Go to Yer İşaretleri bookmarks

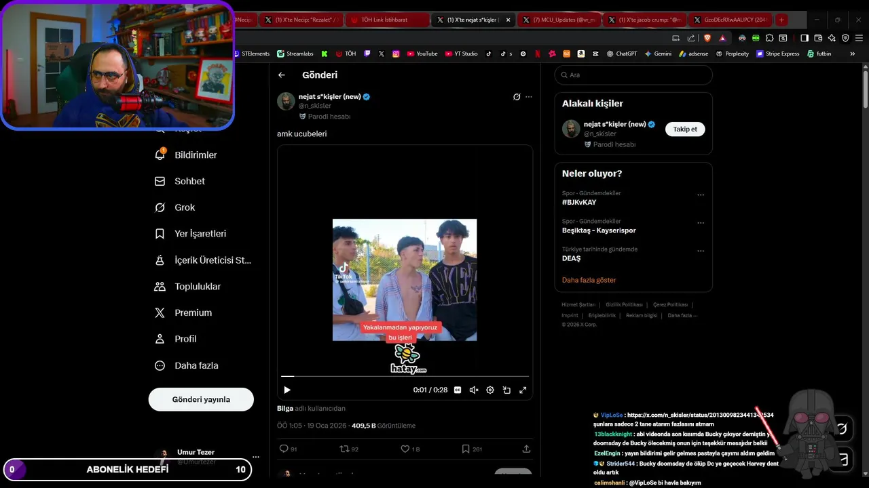(191, 234)
